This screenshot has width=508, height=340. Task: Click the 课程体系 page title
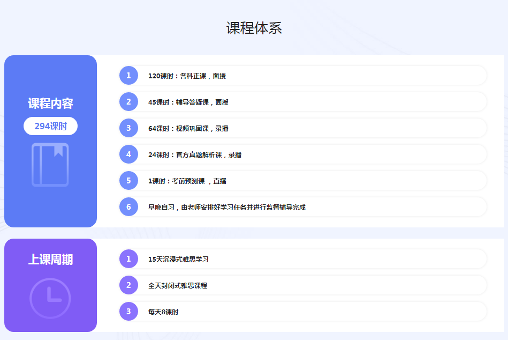[x=254, y=28]
